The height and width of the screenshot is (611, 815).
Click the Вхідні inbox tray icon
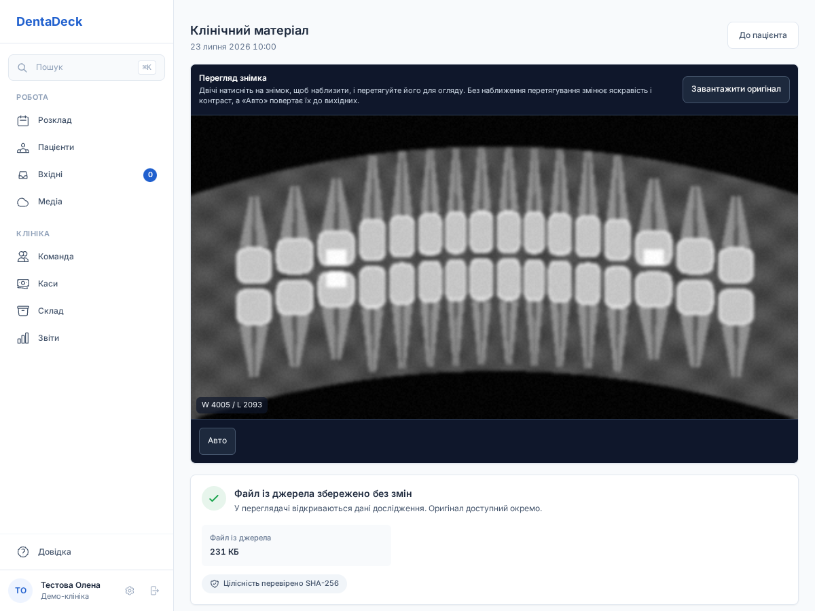23,174
